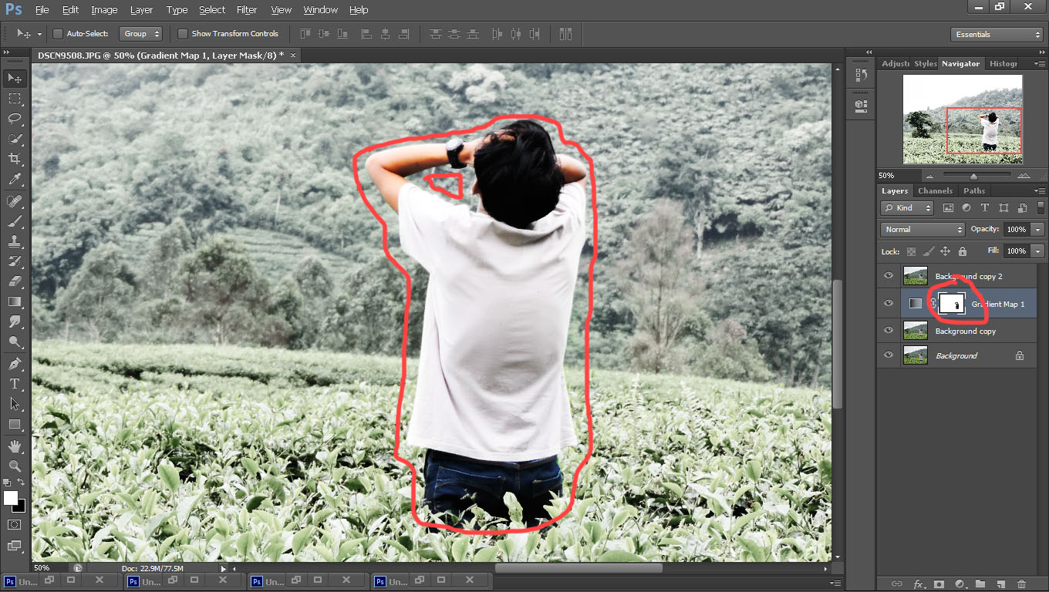Click the Create a new layer button
The image size is (1049, 592).
tap(1000, 584)
